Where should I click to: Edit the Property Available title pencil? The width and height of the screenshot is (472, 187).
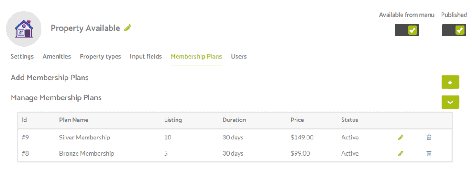[x=128, y=28]
